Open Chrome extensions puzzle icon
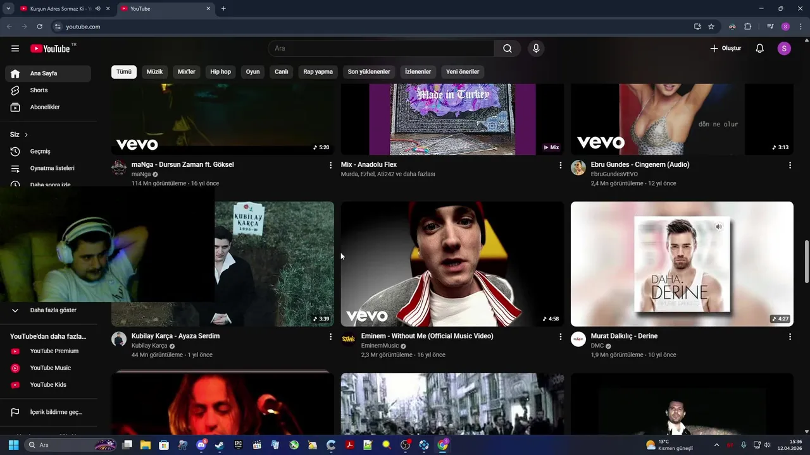The image size is (810, 455). point(748,27)
